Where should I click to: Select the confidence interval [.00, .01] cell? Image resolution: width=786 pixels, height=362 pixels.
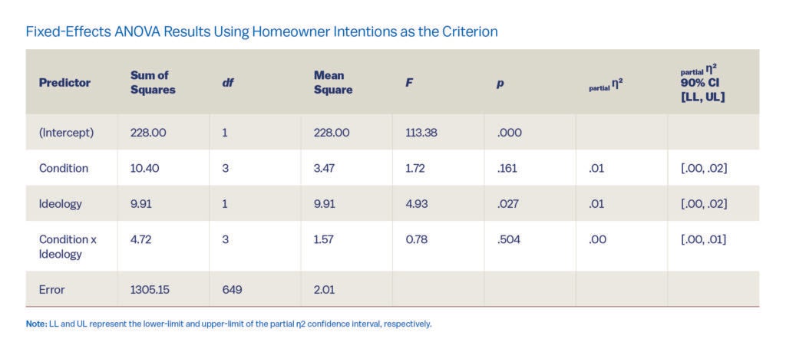(x=703, y=239)
